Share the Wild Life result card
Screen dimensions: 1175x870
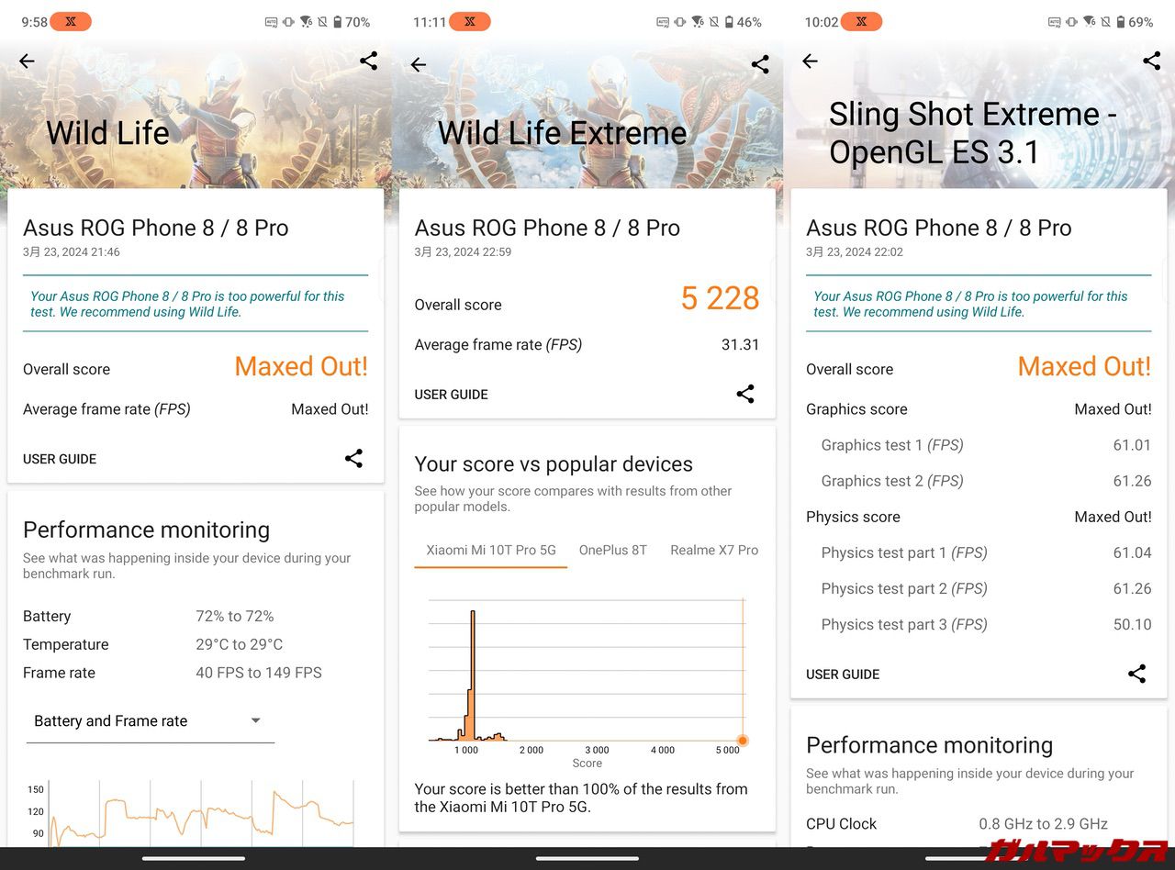pos(353,459)
